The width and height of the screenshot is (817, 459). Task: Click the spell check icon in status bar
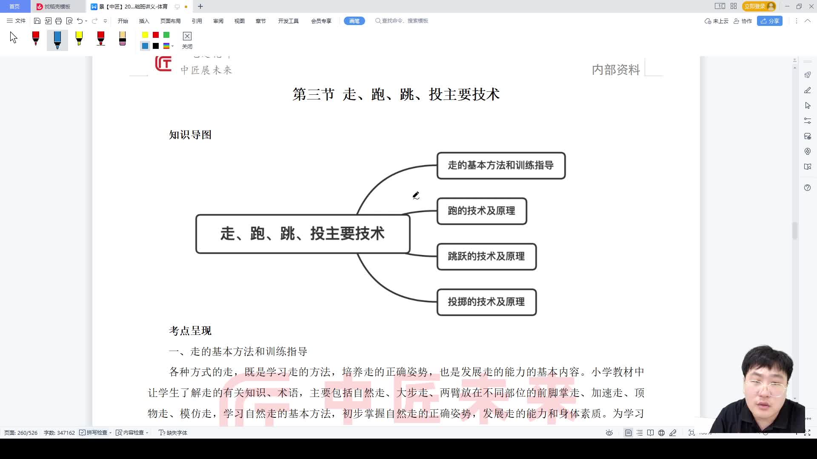click(x=82, y=433)
